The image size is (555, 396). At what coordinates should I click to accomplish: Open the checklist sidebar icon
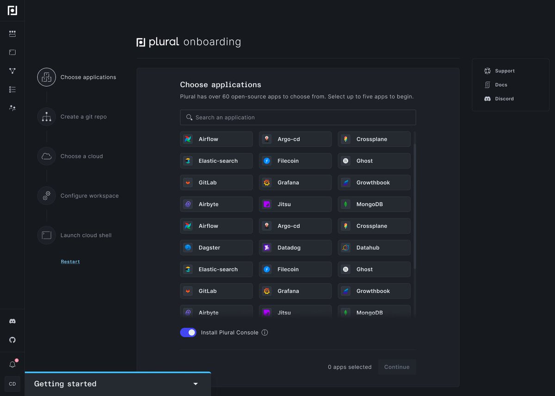pyautogui.click(x=12, y=90)
